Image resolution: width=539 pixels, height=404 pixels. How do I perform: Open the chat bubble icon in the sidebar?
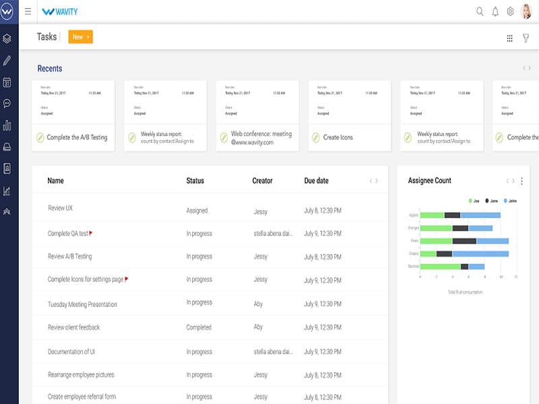pyautogui.click(x=7, y=104)
